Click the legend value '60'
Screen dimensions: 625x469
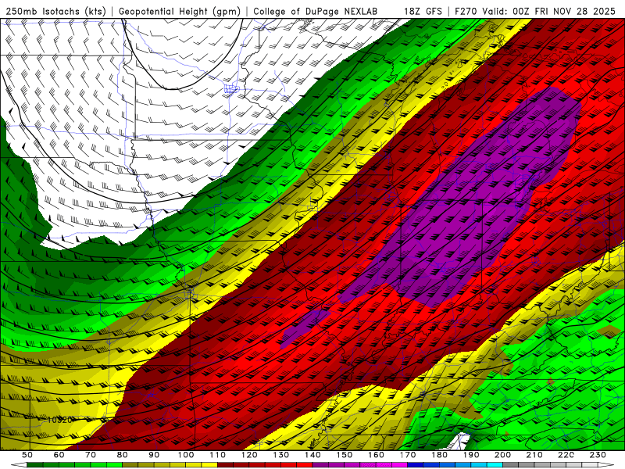pyautogui.click(x=59, y=455)
